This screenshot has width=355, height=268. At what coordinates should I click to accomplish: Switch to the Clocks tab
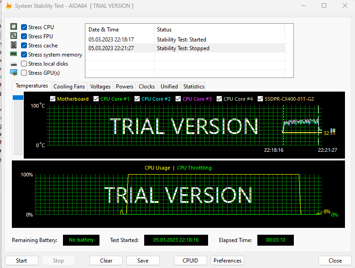(147, 87)
